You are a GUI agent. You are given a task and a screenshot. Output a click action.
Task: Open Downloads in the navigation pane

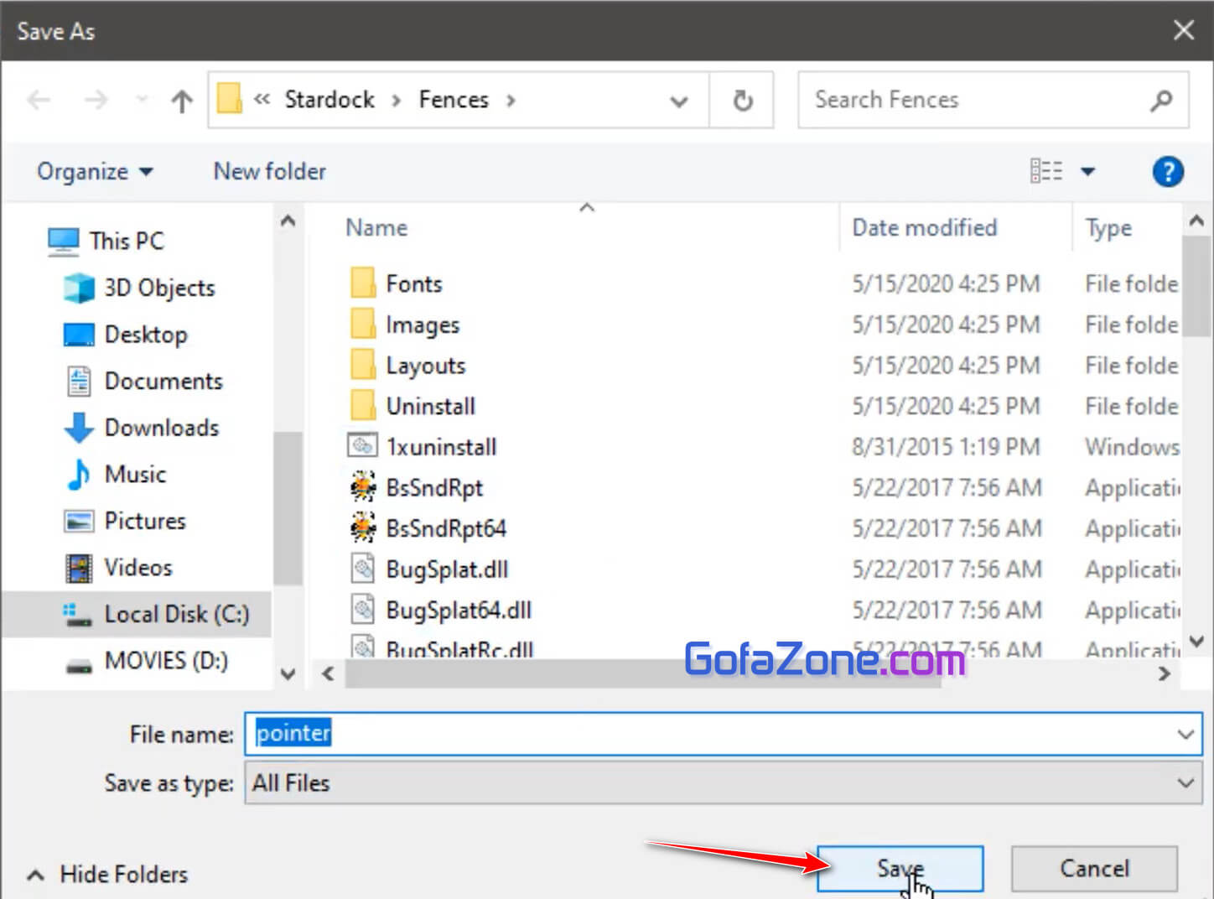click(x=161, y=428)
